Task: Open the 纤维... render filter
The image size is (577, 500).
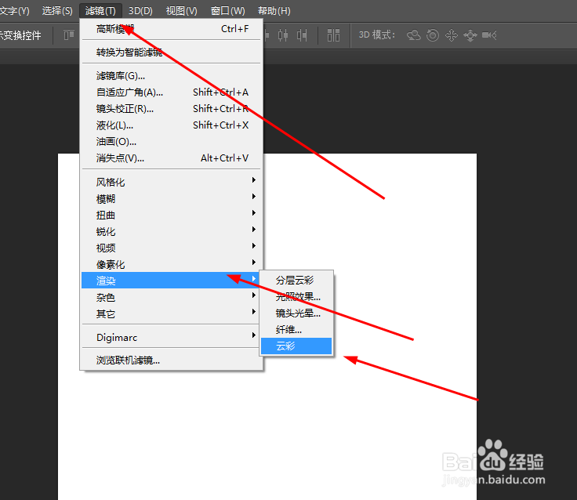Action: coord(296,330)
